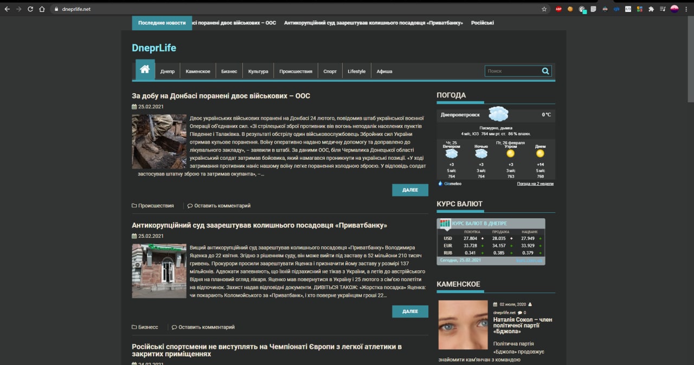This screenshot has width=694, height=365.
Task: Click the DneprLife site logo
Action: [154, 48]
